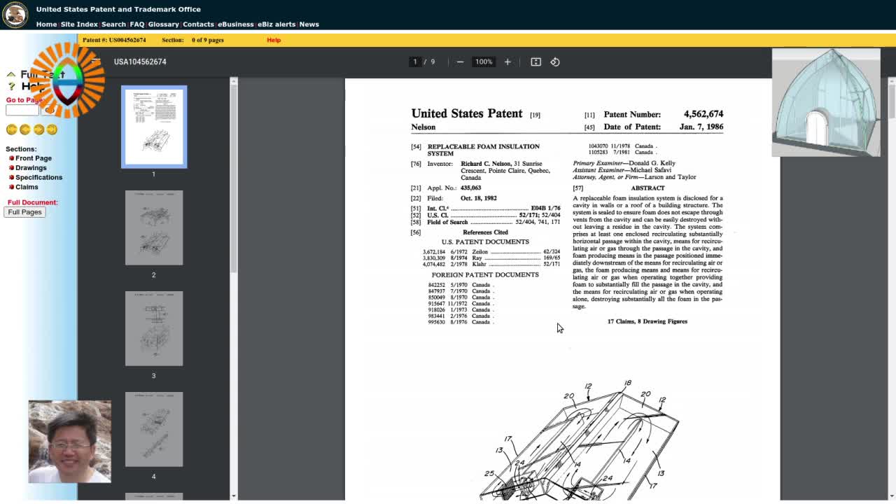The height and width of the screenshot is (504, 896).
Task: Select page 1 thumbnail
Action: [x=154, y=127]
